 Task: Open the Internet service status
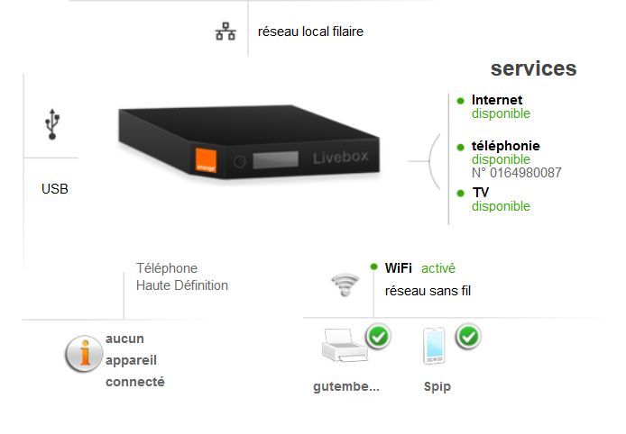(x=497, y=100)
